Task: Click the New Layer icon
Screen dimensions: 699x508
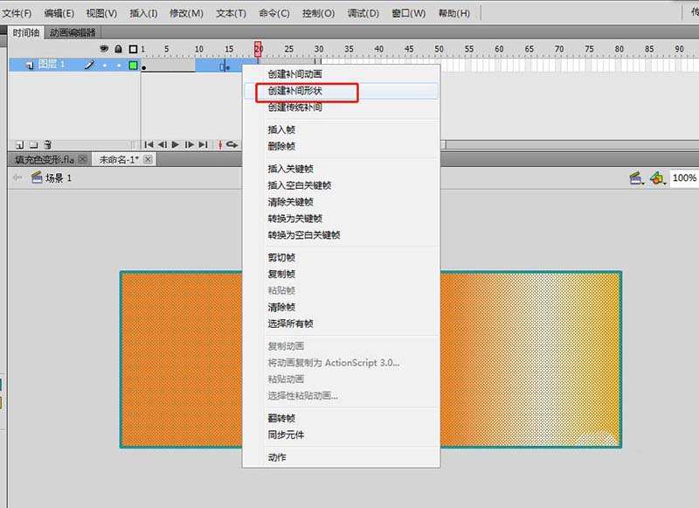Action: pyautogui.click(x=20, y=144)
